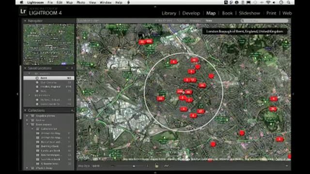The image size is (310, 174).
Task: Open the Help menu
Action: [119, 2]
